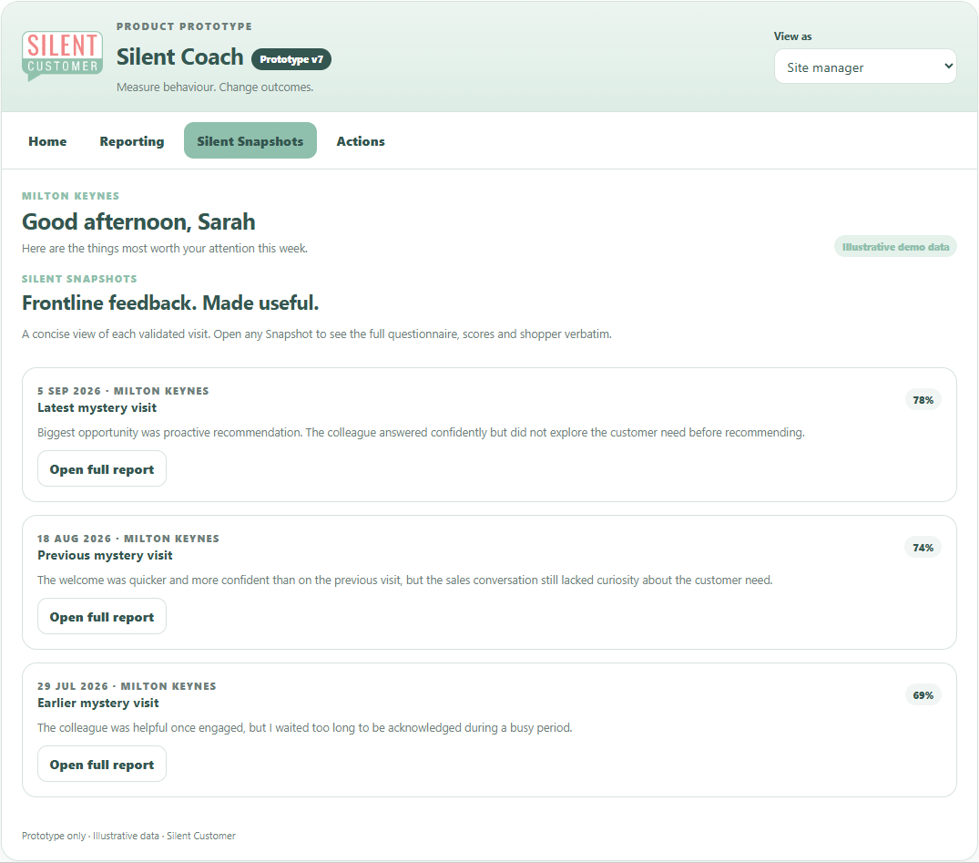The image size is (979, 863).
Task: Open the Actions tab
Action: click(361, 141)
